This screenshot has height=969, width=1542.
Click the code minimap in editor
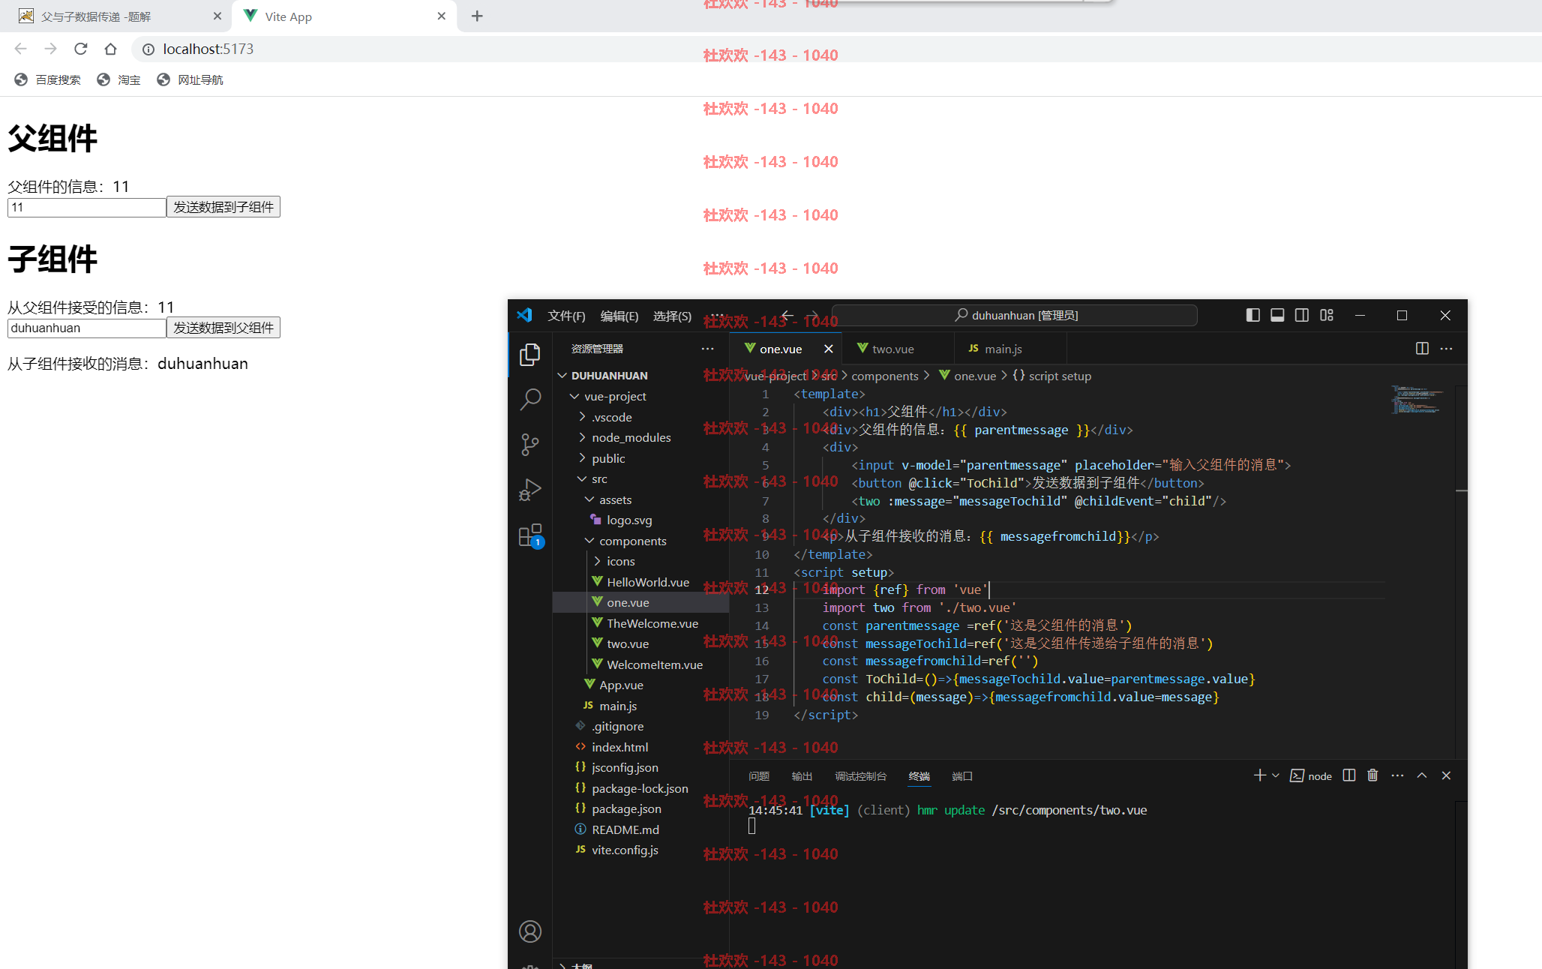tap(1417, 400)
